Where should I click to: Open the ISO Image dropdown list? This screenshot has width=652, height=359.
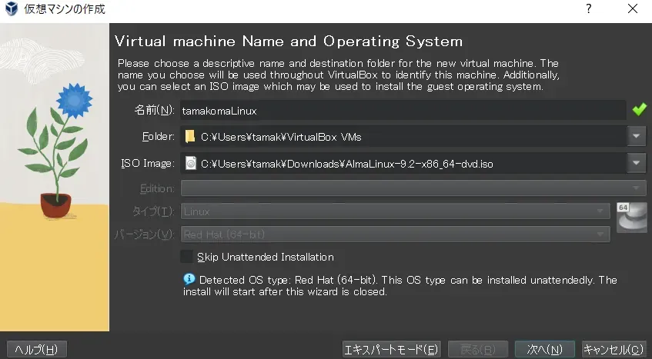pos(637,163)
